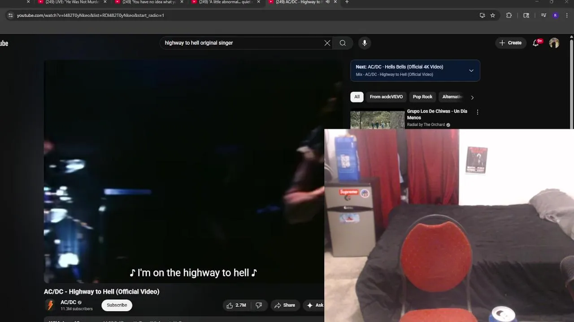Click install/cast icon in address bar
Viewport: 574px width, 322px height.
[x=483, y=15]
